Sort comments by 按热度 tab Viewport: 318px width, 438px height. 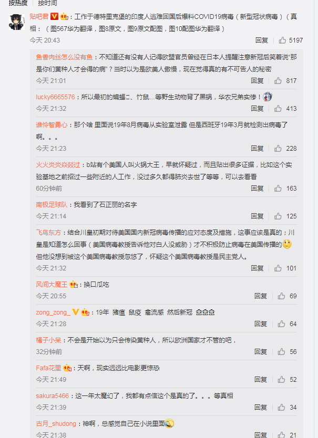(18, 3)
